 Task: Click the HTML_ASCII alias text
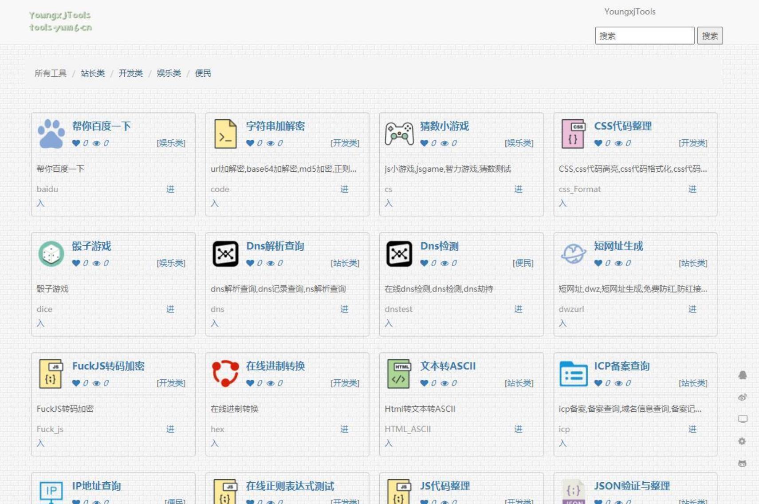[408, 429]
